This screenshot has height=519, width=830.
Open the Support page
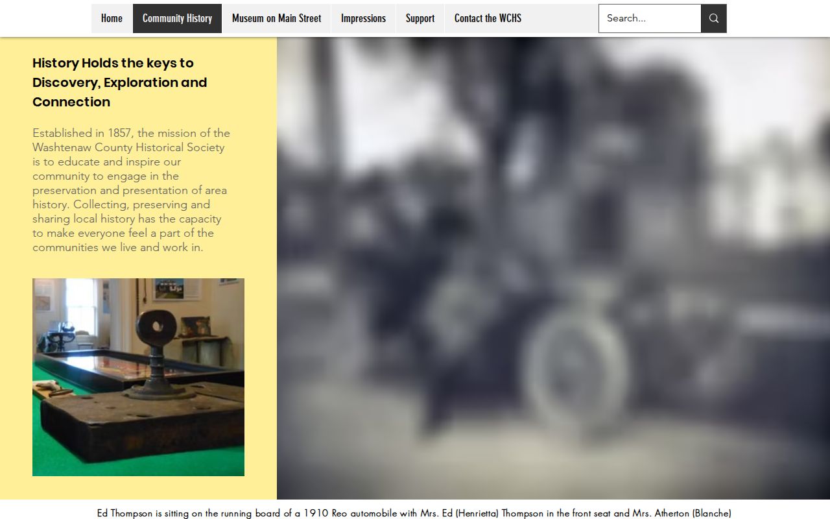[420, 18]
